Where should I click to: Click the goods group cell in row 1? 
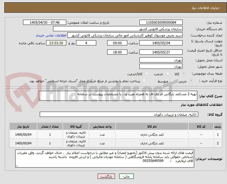76,135
